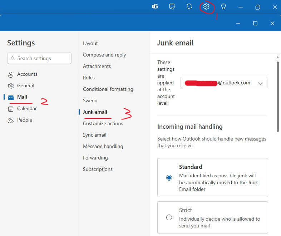Minimize the Settings dialog window
The height and width of the screenshot is (236, 281).
(x=238, y=23)
